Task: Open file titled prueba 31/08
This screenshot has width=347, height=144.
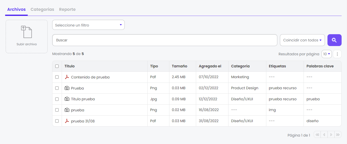Action: pos(83,121)
